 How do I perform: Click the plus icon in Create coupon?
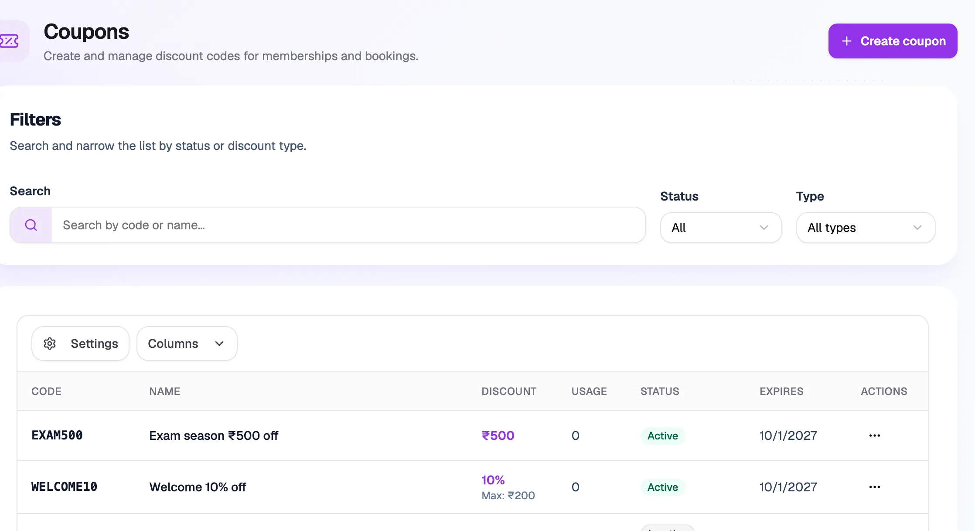click(846, 41)
